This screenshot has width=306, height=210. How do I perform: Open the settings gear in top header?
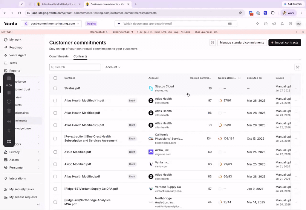click(x=290, y=24)
